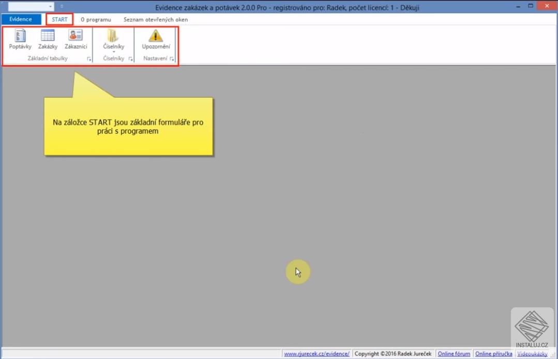Open the Poptávky form
The width and height of the screenshot is (558, 359).
coord(20,39)
